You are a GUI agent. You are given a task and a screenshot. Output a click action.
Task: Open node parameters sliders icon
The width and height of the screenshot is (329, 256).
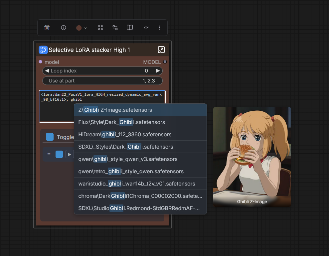115,28
